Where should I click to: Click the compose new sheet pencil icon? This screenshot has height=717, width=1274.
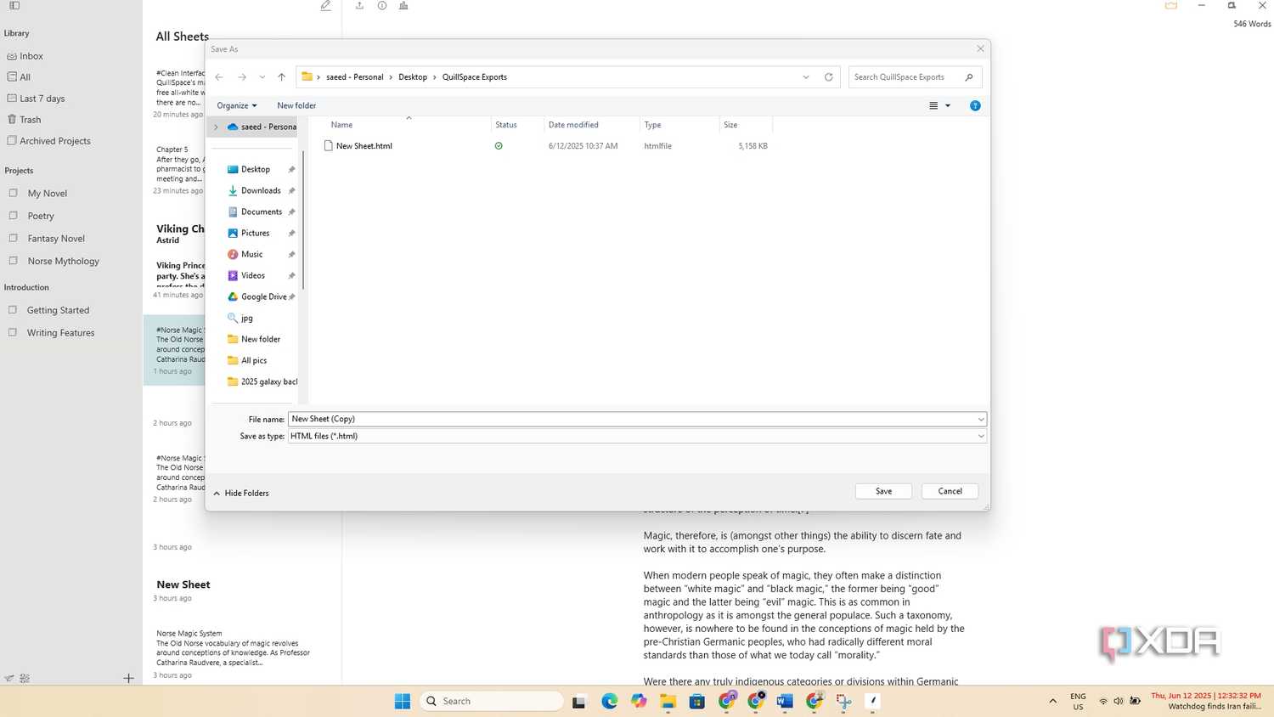[x=326, y=6]
